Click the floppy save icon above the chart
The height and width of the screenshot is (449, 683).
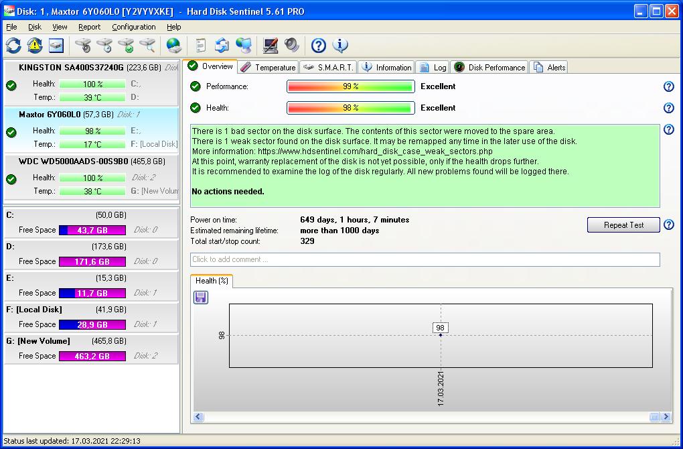(200, 298)
